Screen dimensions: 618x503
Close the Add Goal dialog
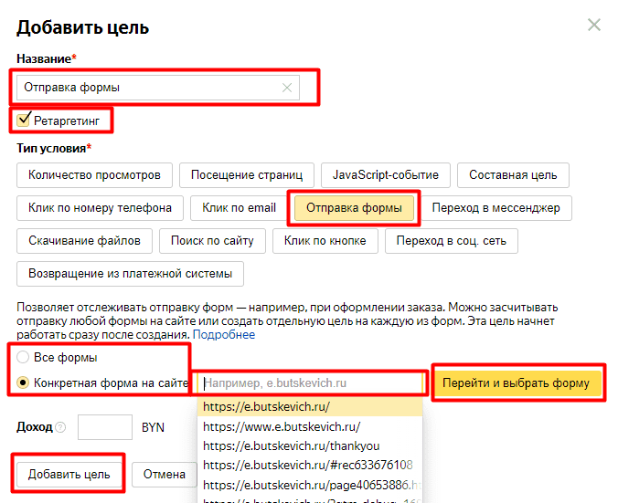click(594, 25)
